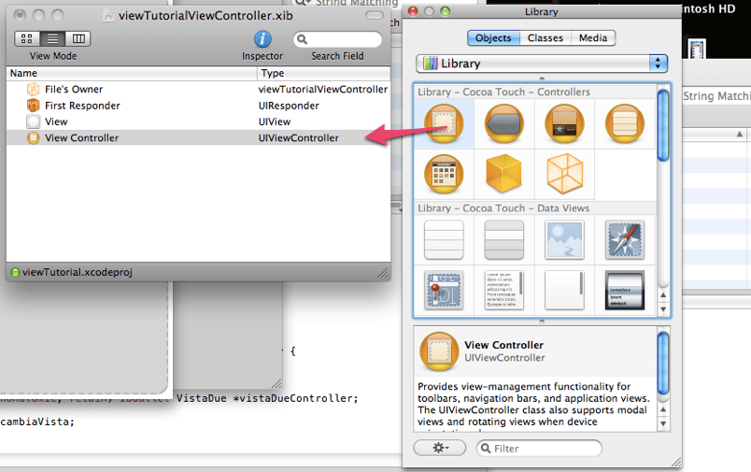Click the vistaDueController code line in editor
This screenshot has height=472, width=751.
click(x=267, y=398)
